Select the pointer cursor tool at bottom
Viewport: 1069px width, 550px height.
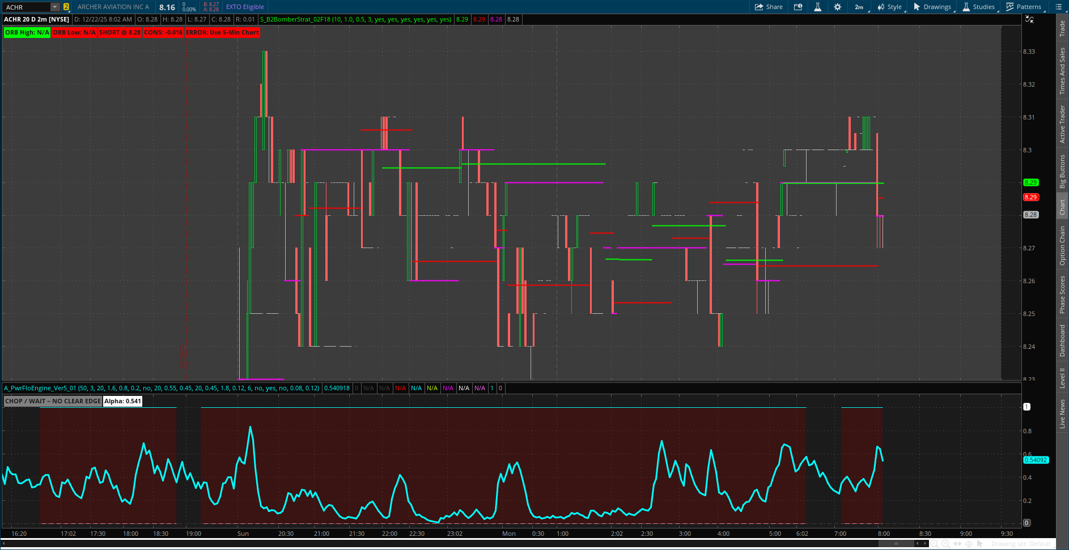[x=980, y=544]
